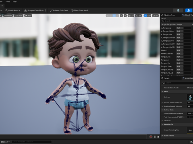Toggle the coordinate system icon
Screen dimensions: 193x144
point(121,16)
